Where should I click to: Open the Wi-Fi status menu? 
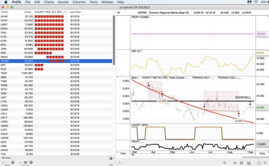(256, 2)
